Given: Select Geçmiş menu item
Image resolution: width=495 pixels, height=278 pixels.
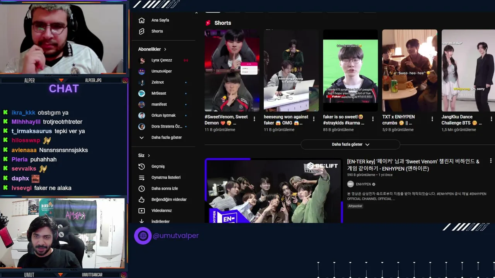Looking at the screenshot, I should click(x=158, y=166).
